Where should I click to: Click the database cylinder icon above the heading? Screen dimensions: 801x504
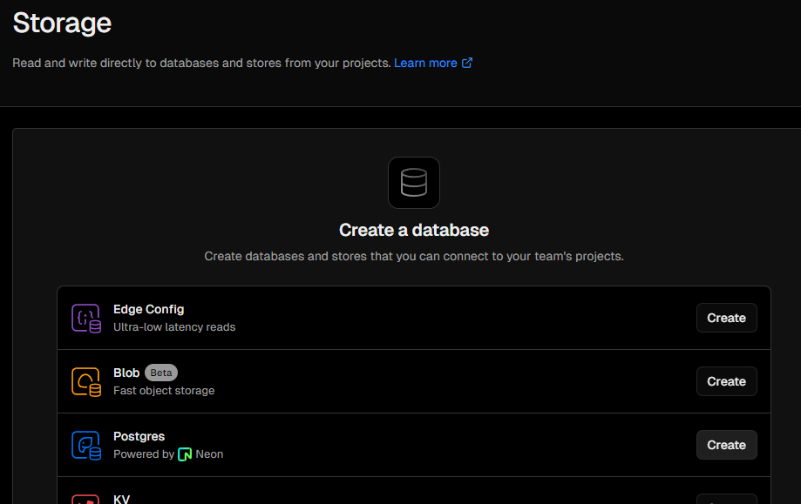pos(413,183)
